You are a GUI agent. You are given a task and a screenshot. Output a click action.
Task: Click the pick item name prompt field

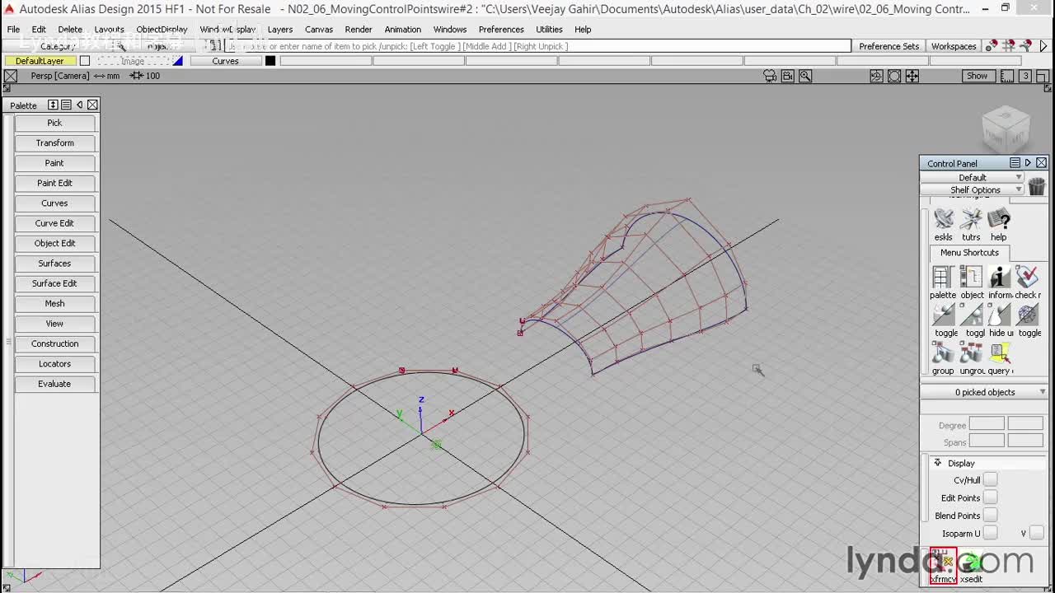[x=536, y=46]
